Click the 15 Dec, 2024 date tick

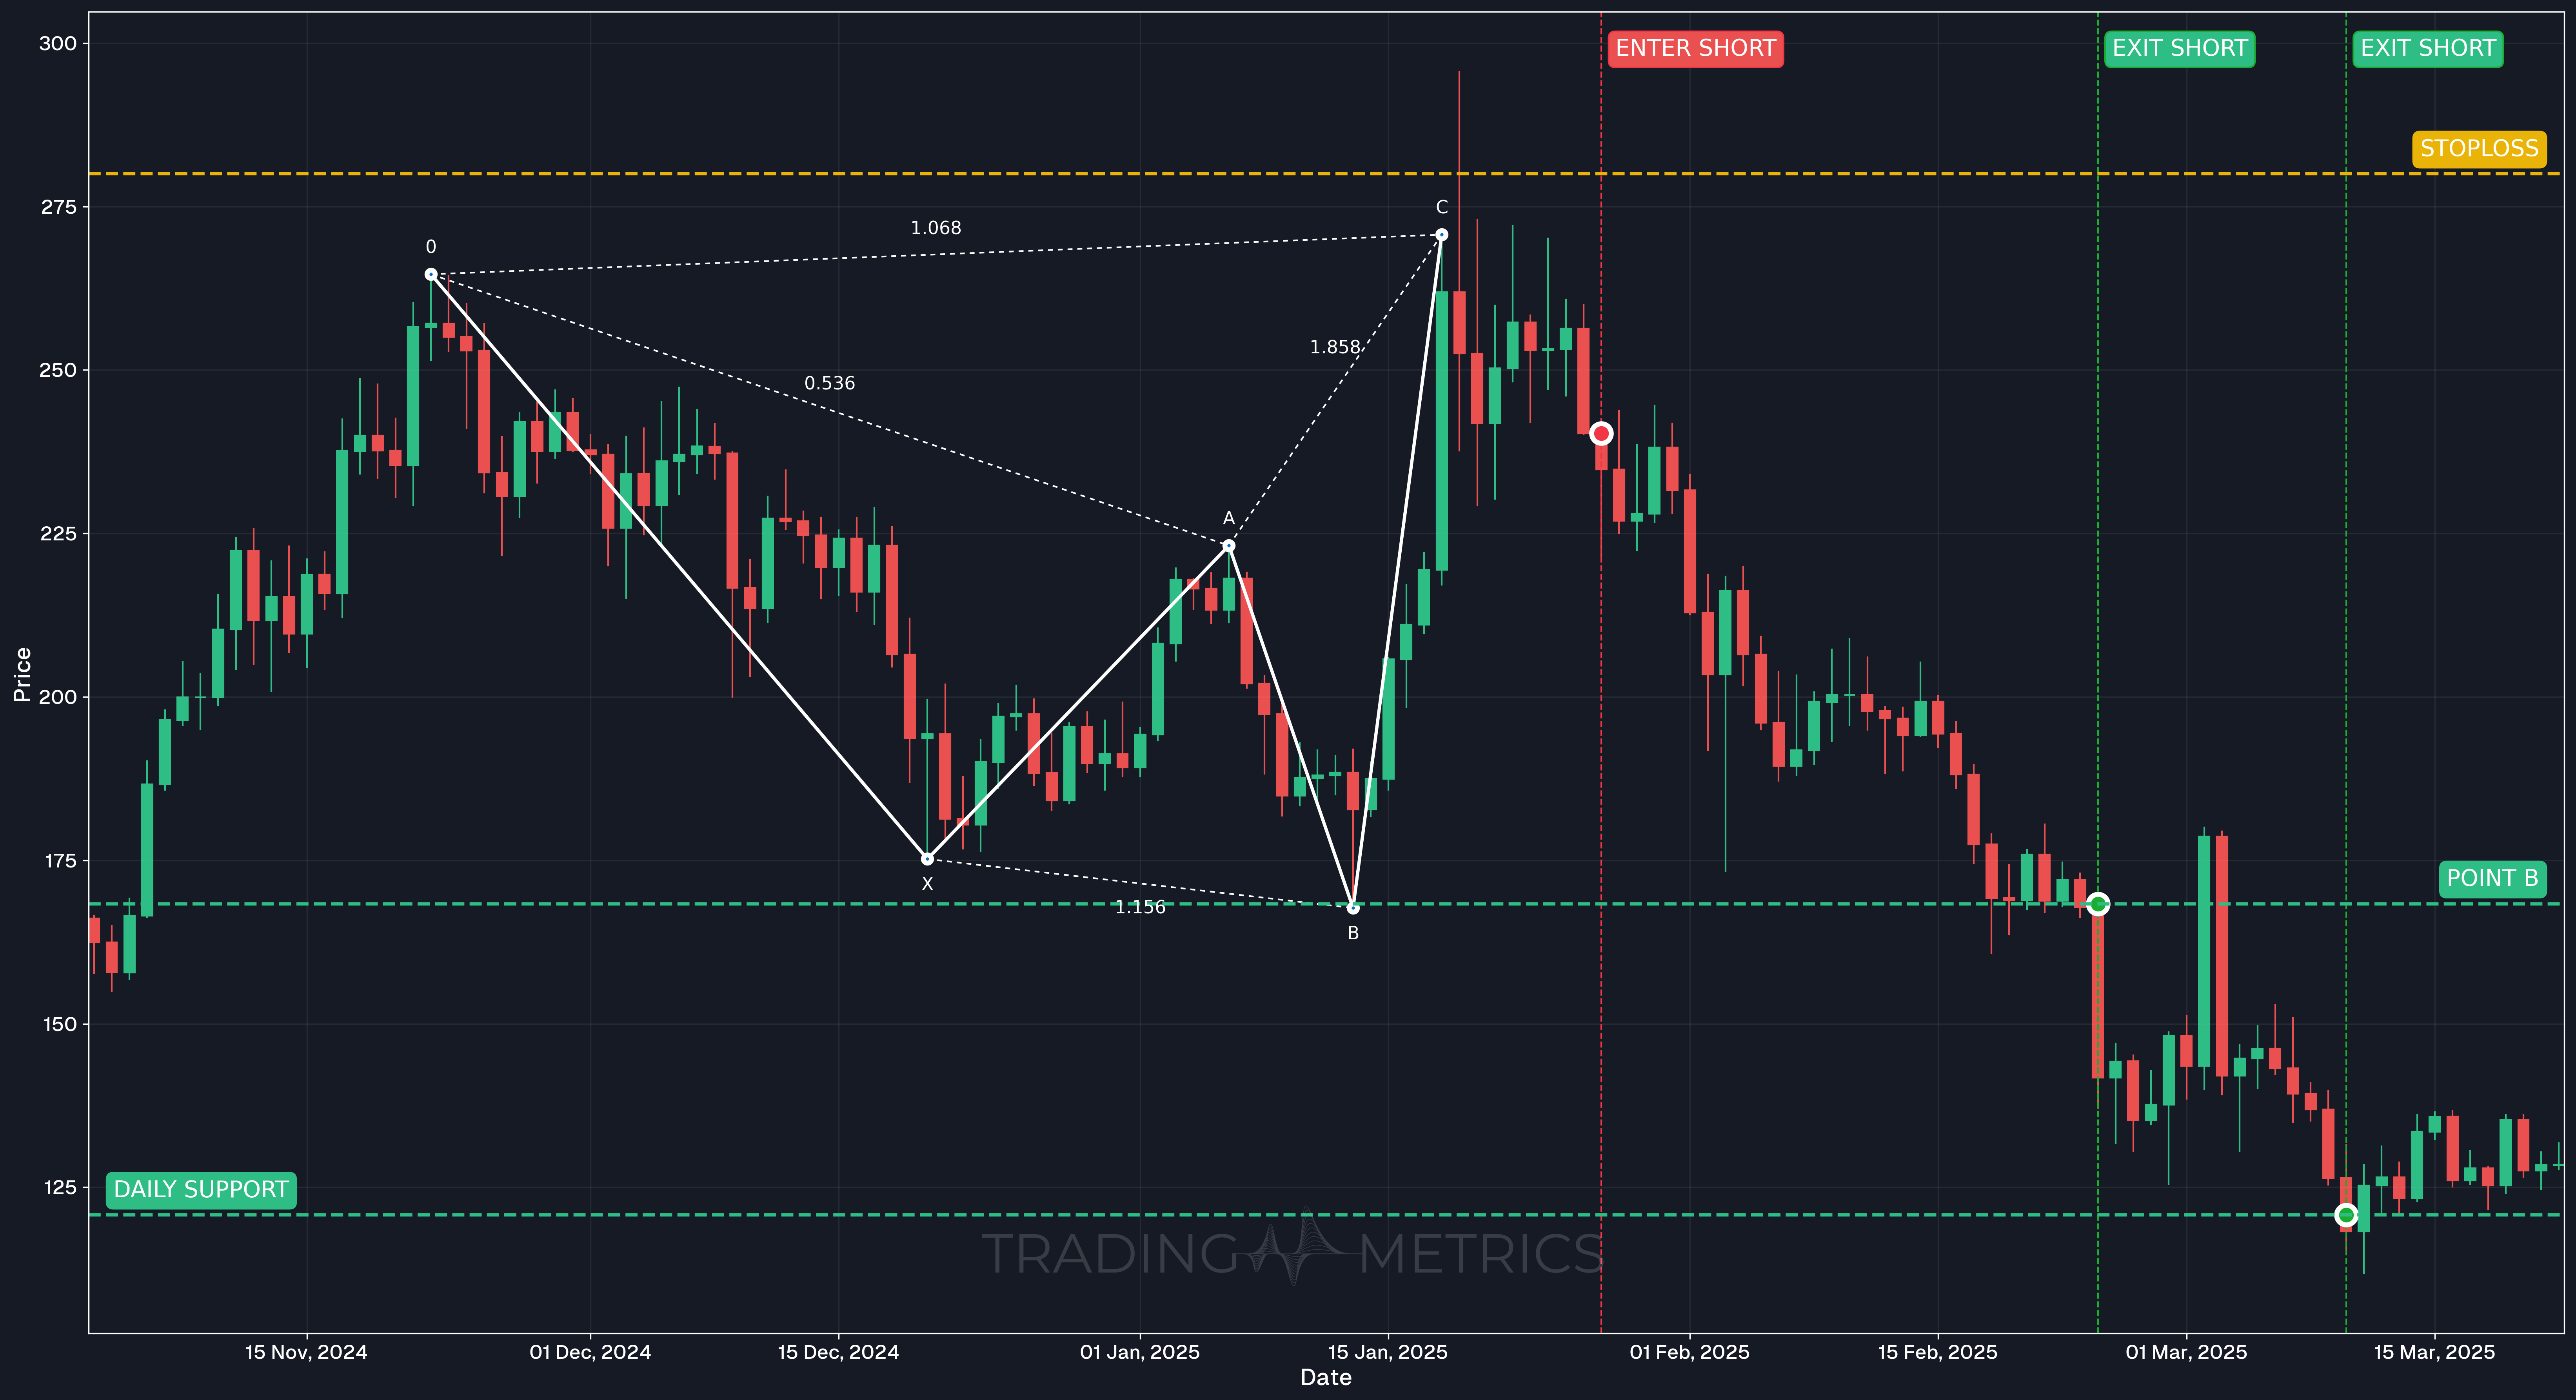838,1352
